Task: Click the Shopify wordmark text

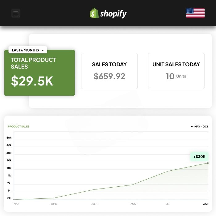Action: coord(113,14)
